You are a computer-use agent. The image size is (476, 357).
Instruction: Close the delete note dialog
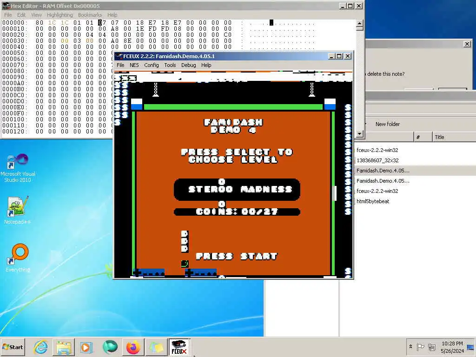467,44
